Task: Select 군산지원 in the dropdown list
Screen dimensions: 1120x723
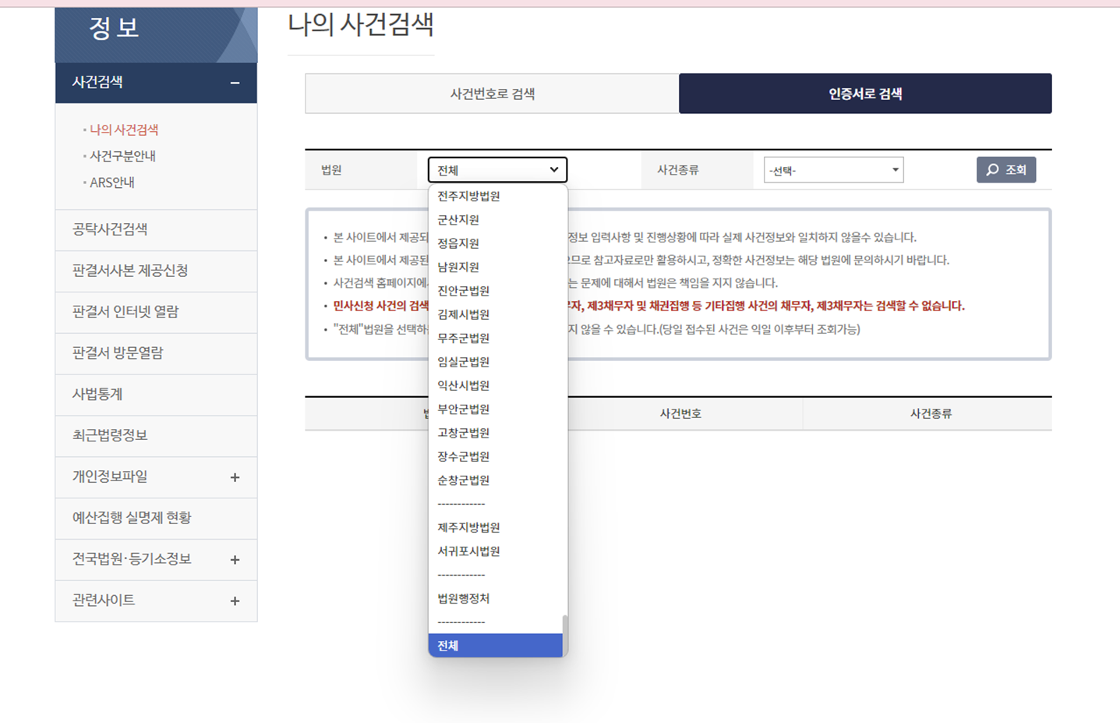Action: click(x=458, y=219)
